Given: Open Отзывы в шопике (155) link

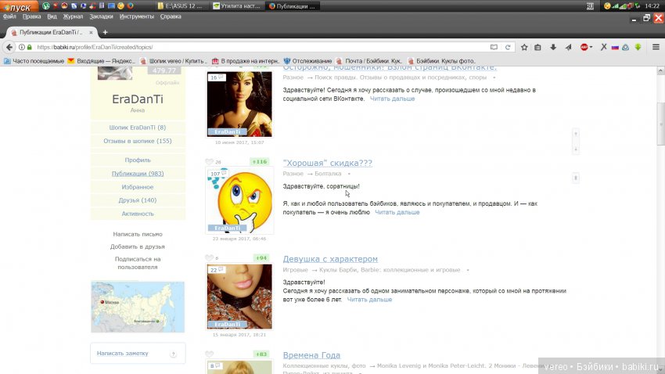Looking at the screenshot, I should pos(138,141).
